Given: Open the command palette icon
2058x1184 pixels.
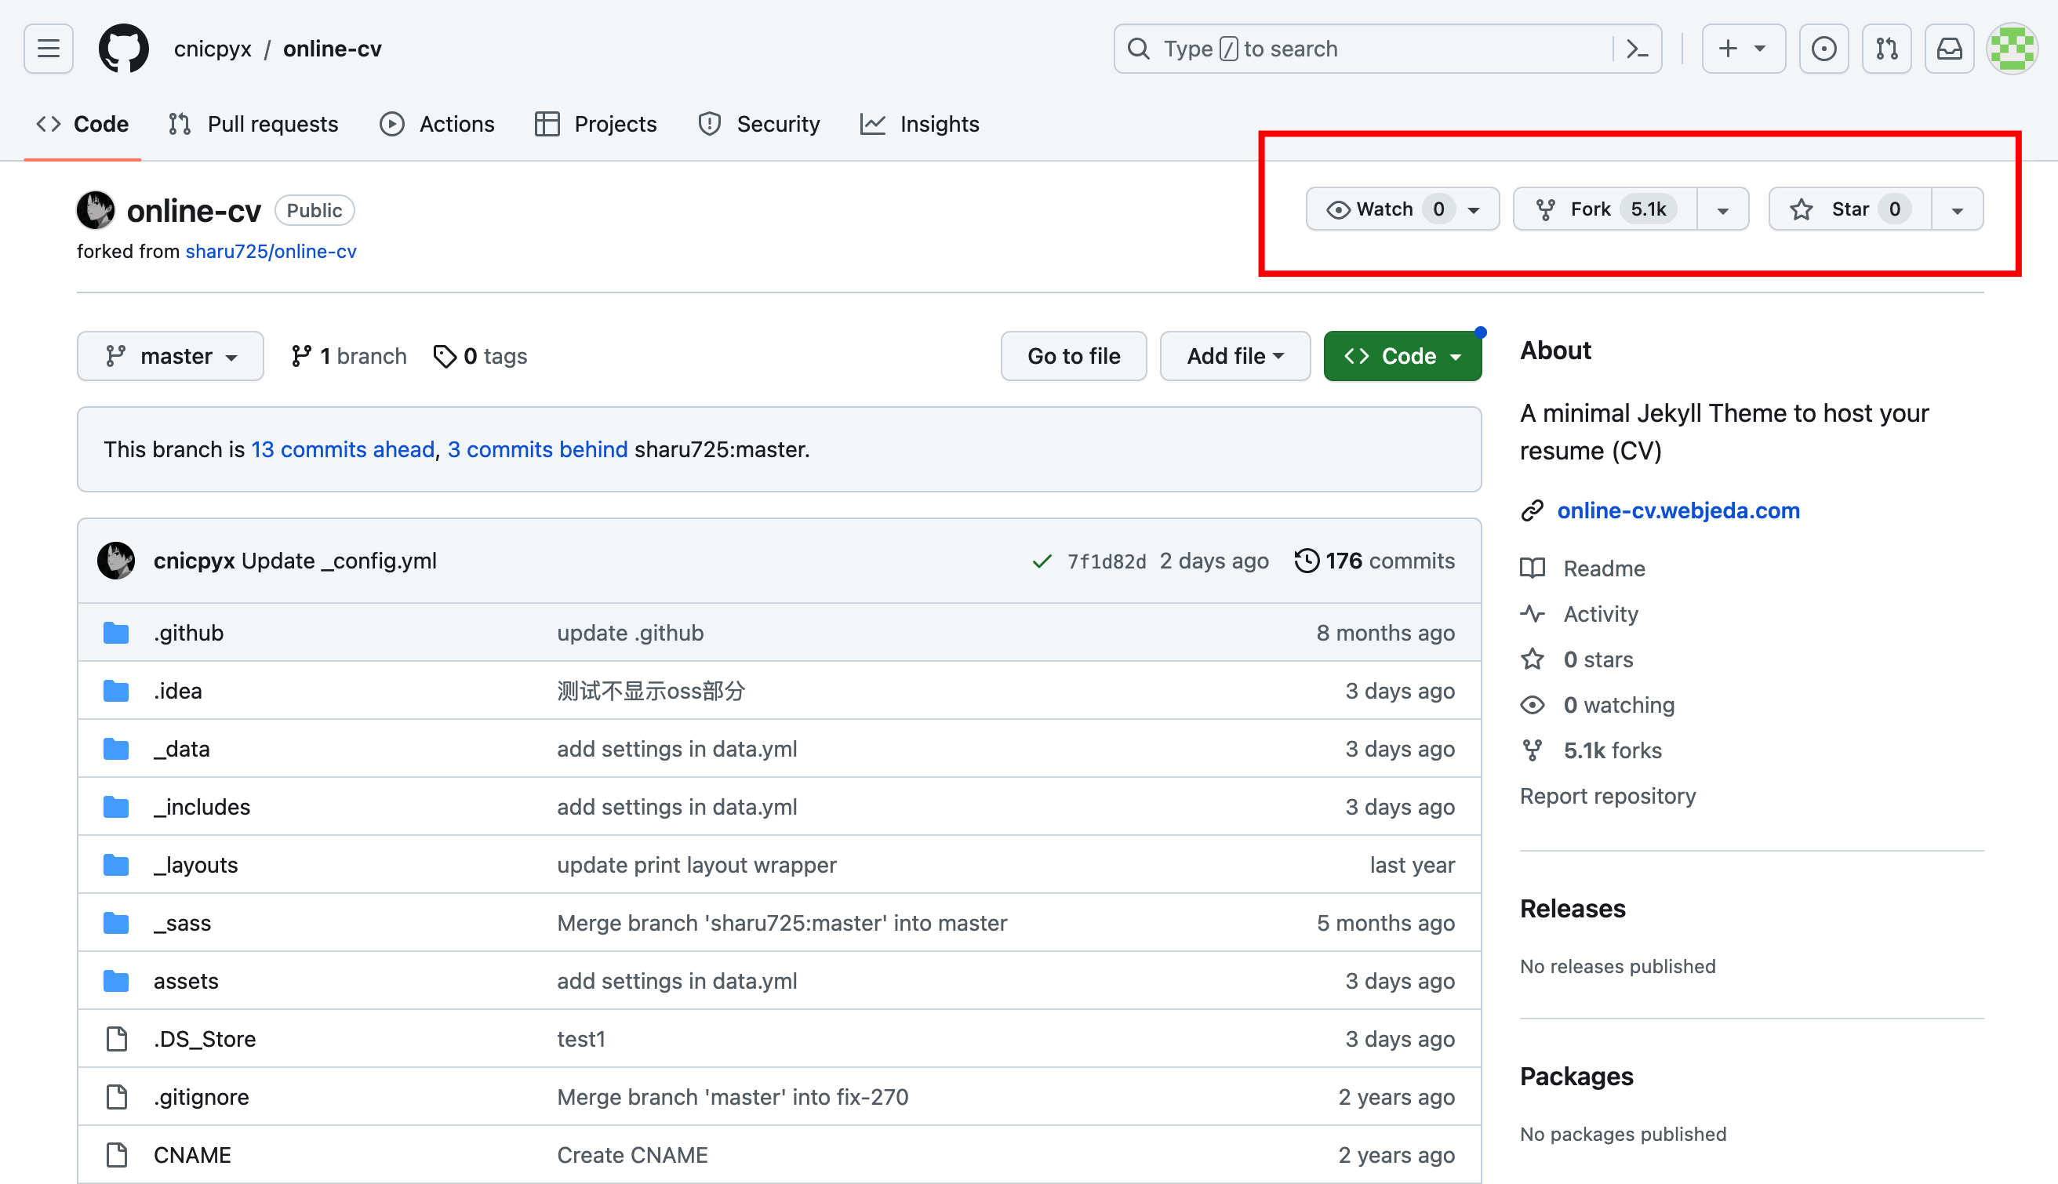Looking at the screenshot, I should 1637,49.
